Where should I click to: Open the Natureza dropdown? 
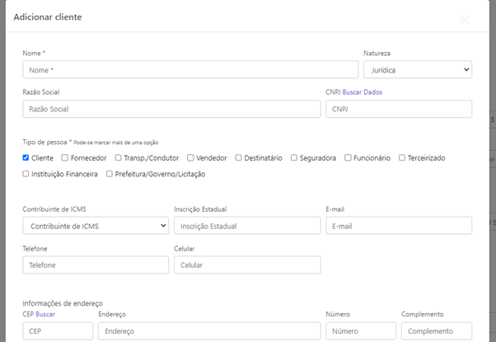click(x=418, y=70)
